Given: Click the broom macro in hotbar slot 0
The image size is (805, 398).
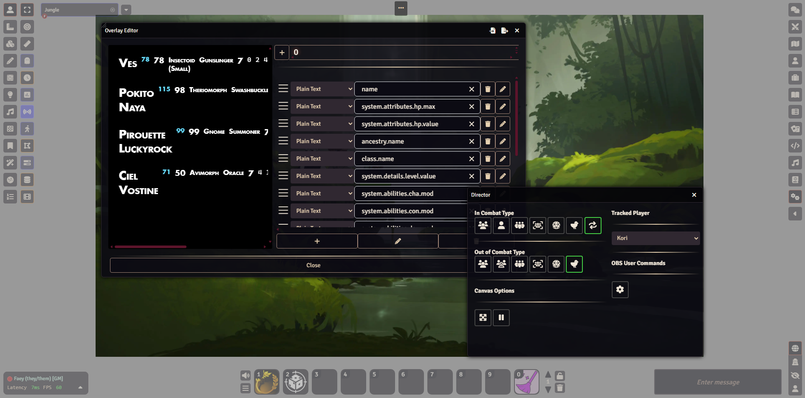Looking at the screenshot, I should coord(527,382).
